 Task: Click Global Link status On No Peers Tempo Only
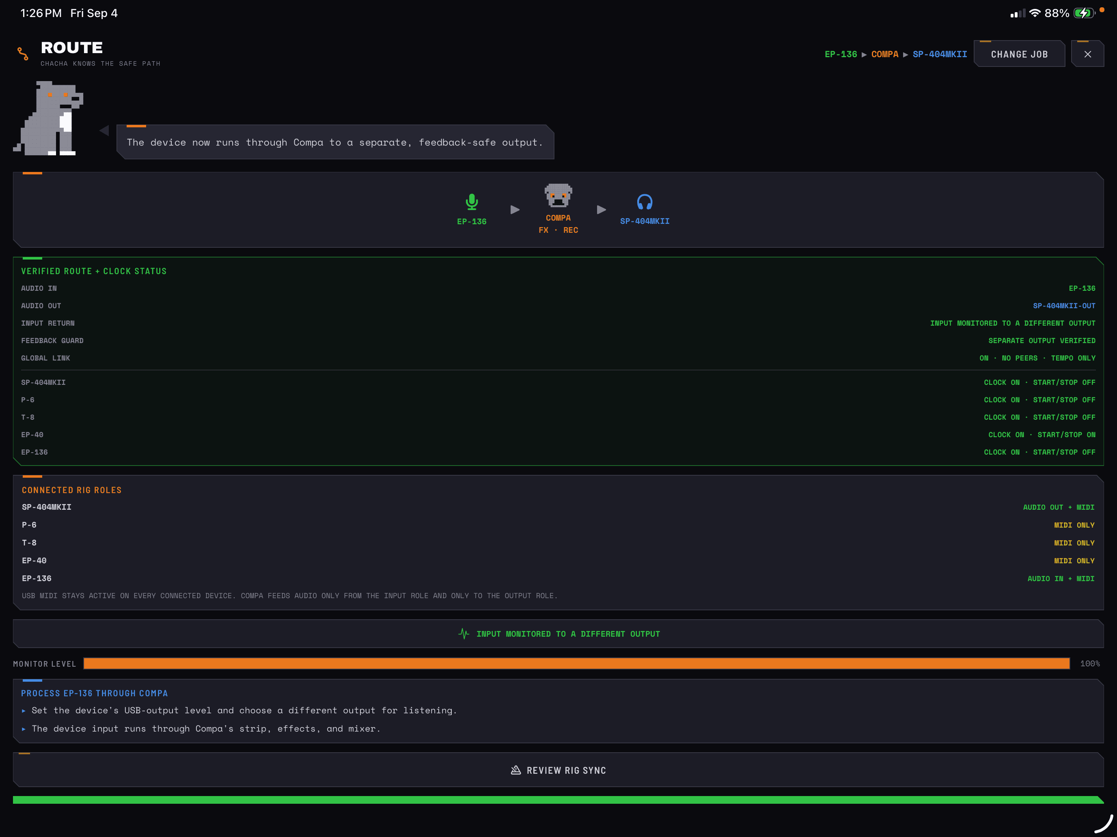tap(1037, 358)
